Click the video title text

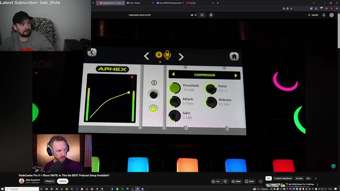coord(64,175)
